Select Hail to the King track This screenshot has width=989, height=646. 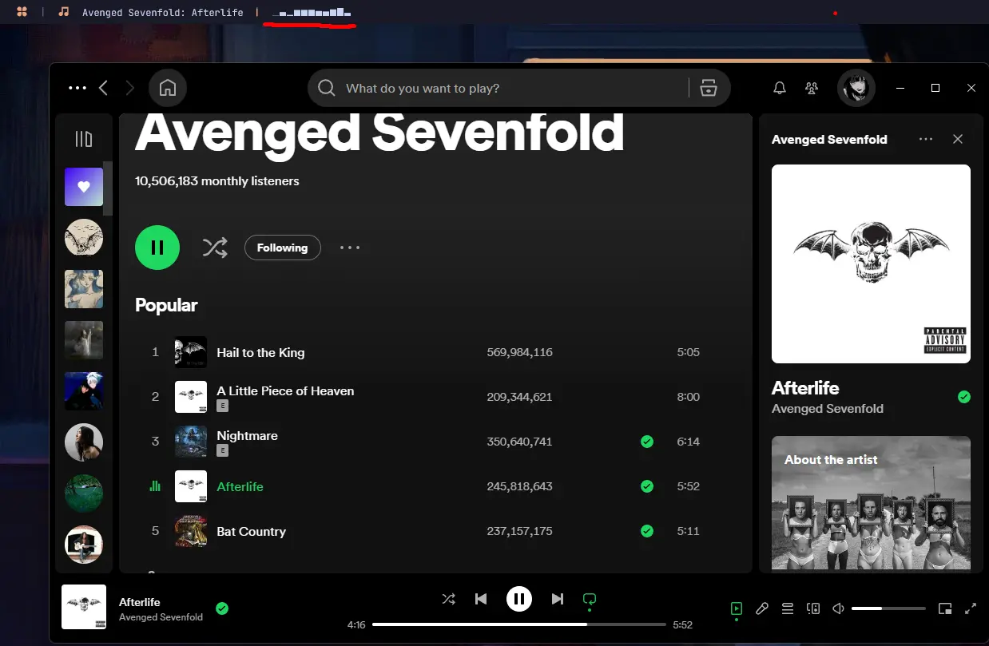(x=260, y=352)
